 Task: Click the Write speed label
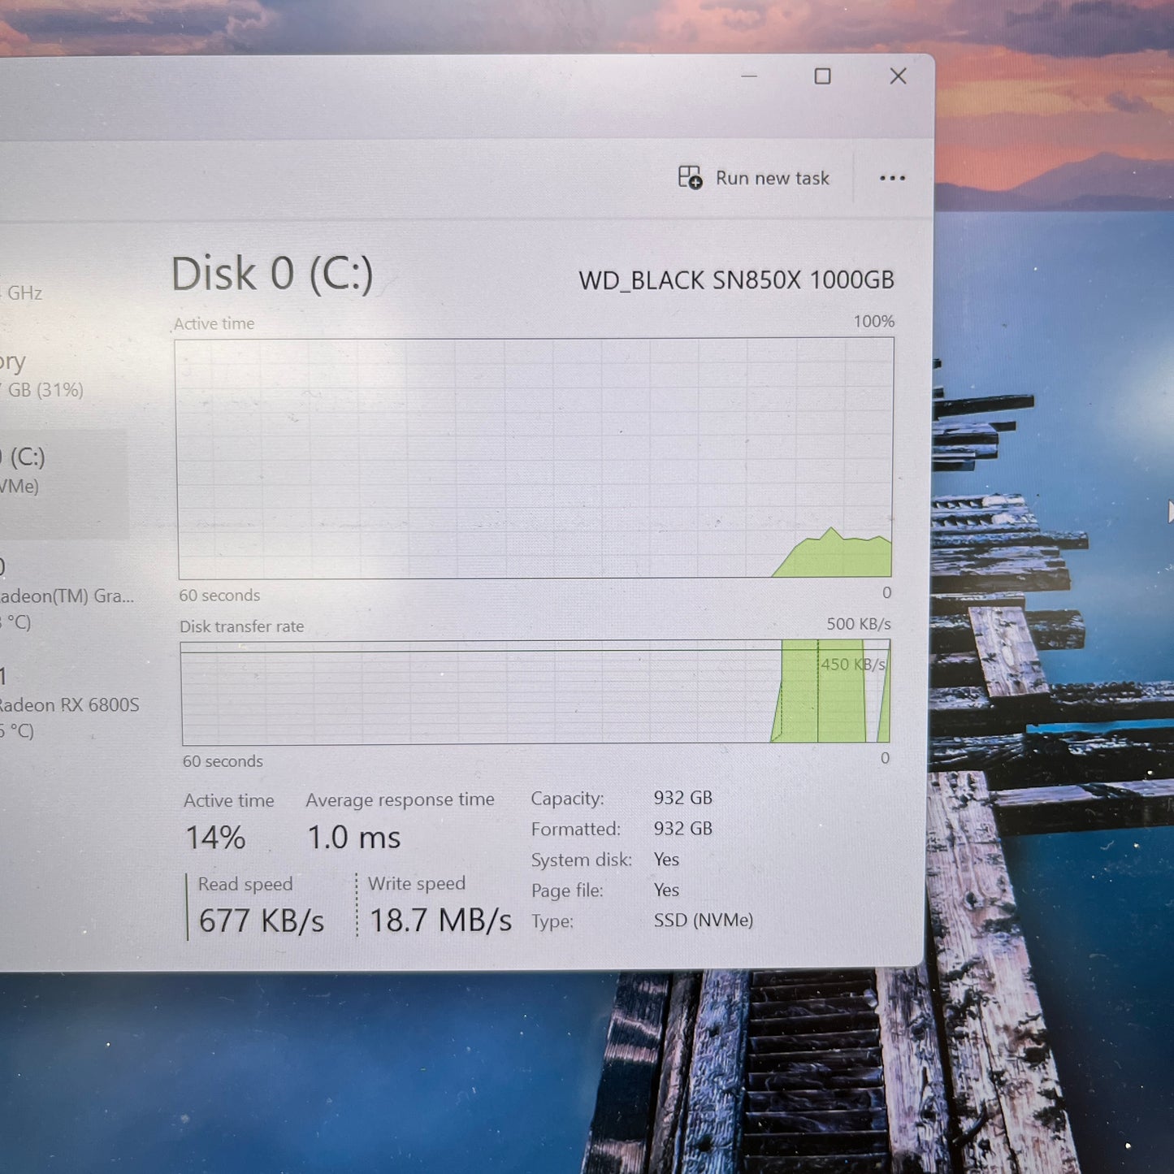417,883
